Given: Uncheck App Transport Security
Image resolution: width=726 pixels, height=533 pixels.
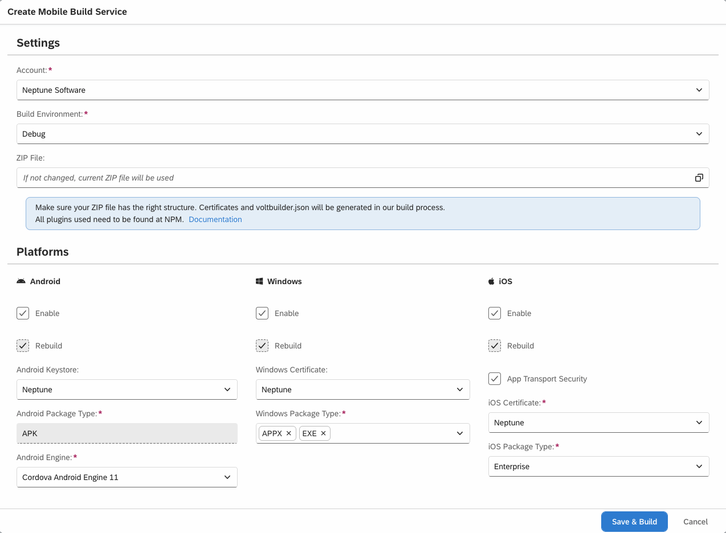Looking at the screenshot, I should [x=495, y=379].
